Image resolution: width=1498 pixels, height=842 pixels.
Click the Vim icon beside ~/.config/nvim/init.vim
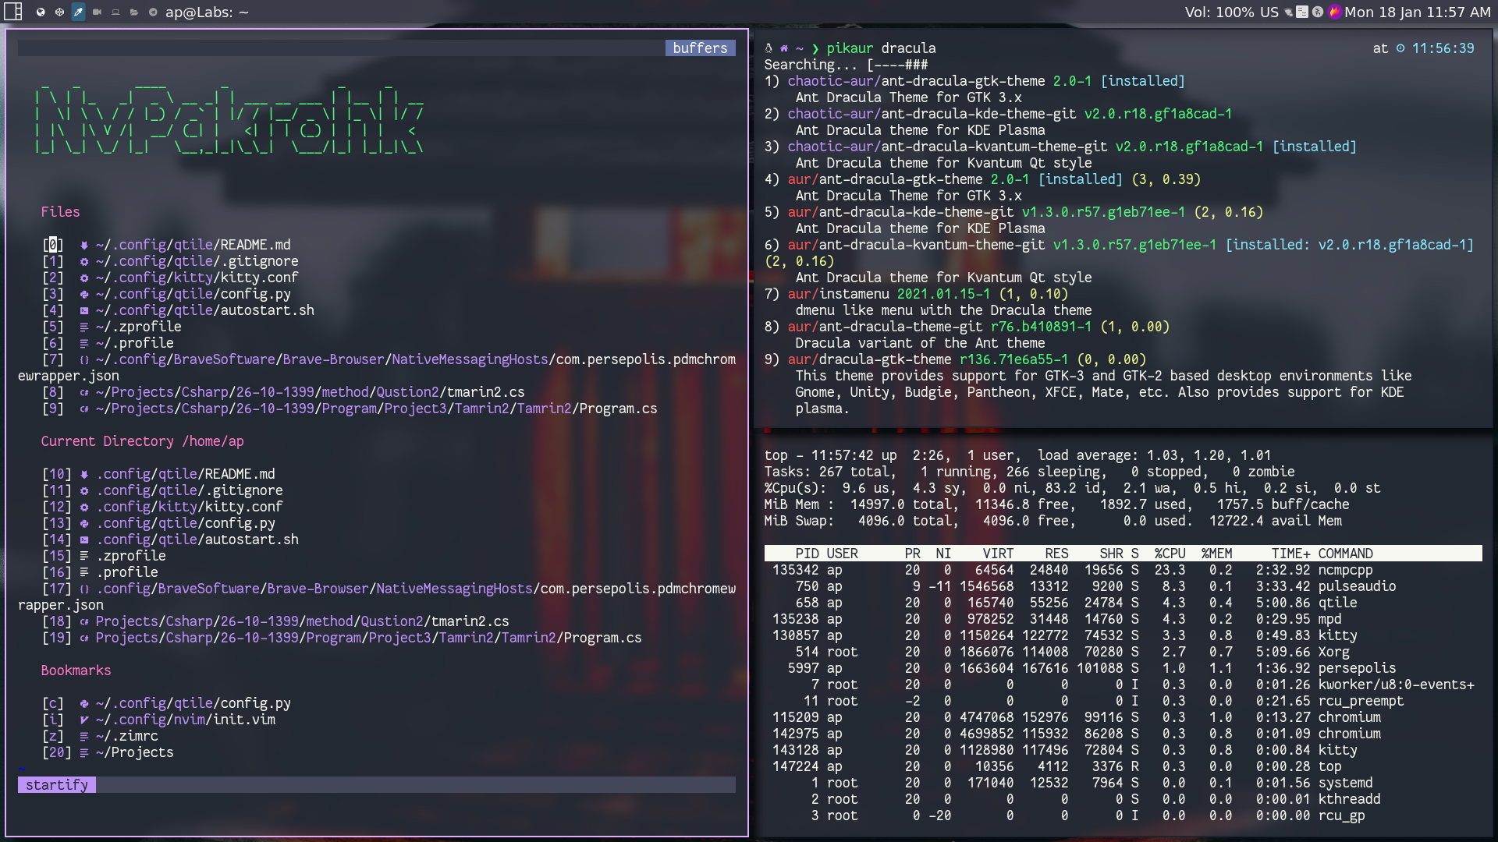[84, 720]
